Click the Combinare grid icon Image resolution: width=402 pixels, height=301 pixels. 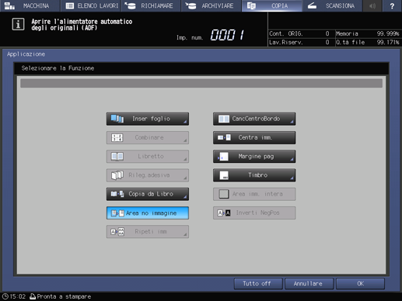117,137
